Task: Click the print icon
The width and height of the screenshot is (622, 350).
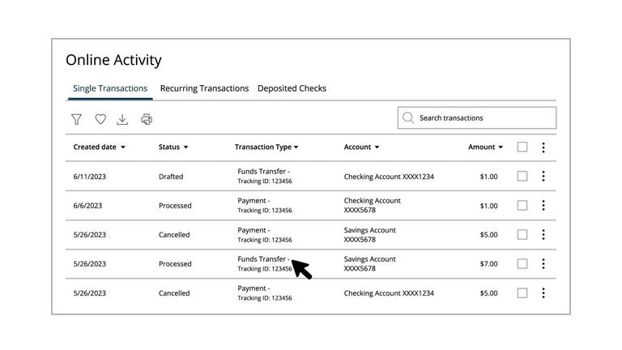Action: (x=147, y=119)
